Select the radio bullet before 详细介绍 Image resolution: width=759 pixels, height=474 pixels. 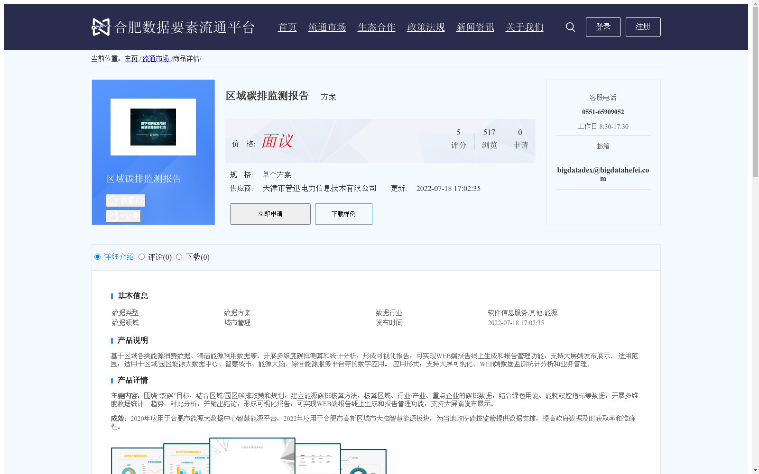pos(97,256)
